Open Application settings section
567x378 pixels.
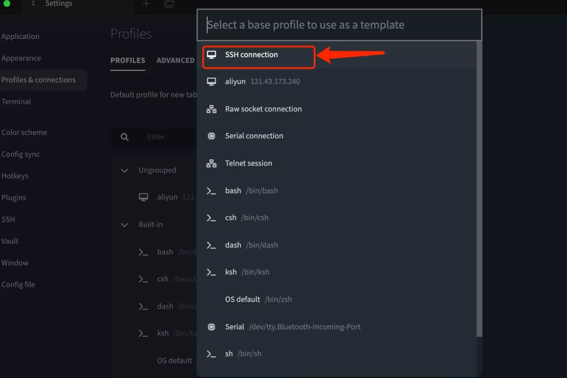pyautogui.click(x=20, y=36)
